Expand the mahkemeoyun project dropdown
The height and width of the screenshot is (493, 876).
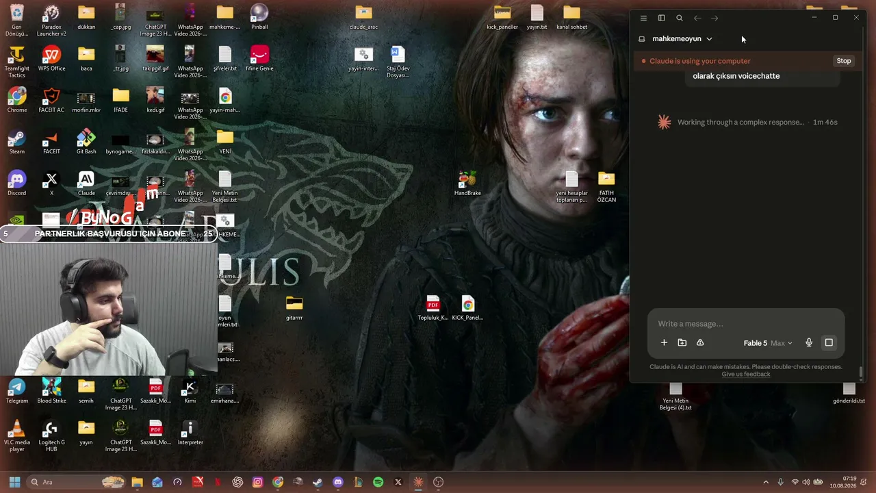coord(682,39)
